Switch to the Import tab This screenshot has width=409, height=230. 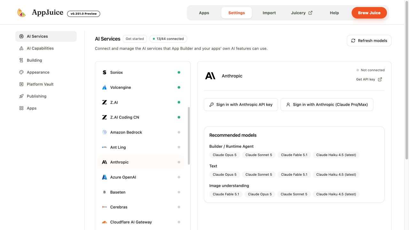pos(269,13)
